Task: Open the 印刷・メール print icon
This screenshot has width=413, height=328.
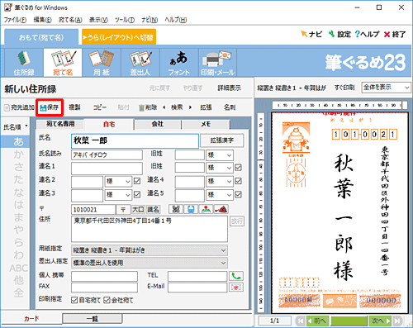Action: pyautogui.click(x=217, y=63)
